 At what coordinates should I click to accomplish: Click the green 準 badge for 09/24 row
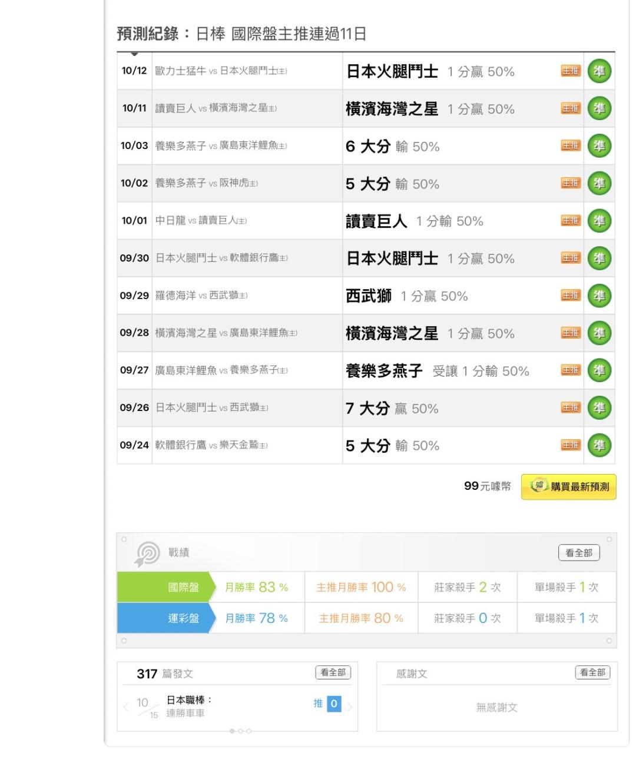tap(599, 445)
